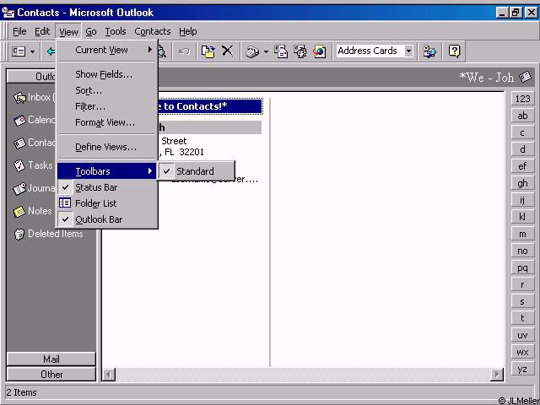The height and width of the screenshot is (405, 540).
Task: Click the New Meeting with Contact icon
Action: (x=300, y=51)
